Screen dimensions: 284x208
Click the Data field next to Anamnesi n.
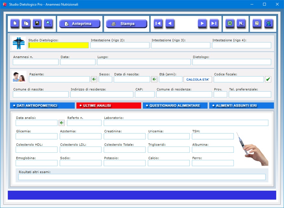[x=78, y=62]
